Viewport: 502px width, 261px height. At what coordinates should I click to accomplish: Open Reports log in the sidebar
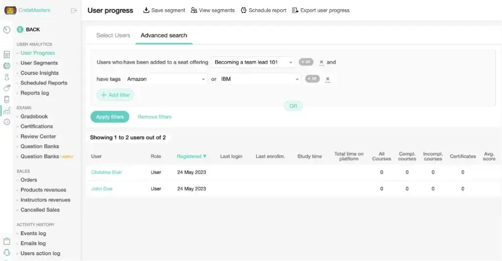(35, 93)
